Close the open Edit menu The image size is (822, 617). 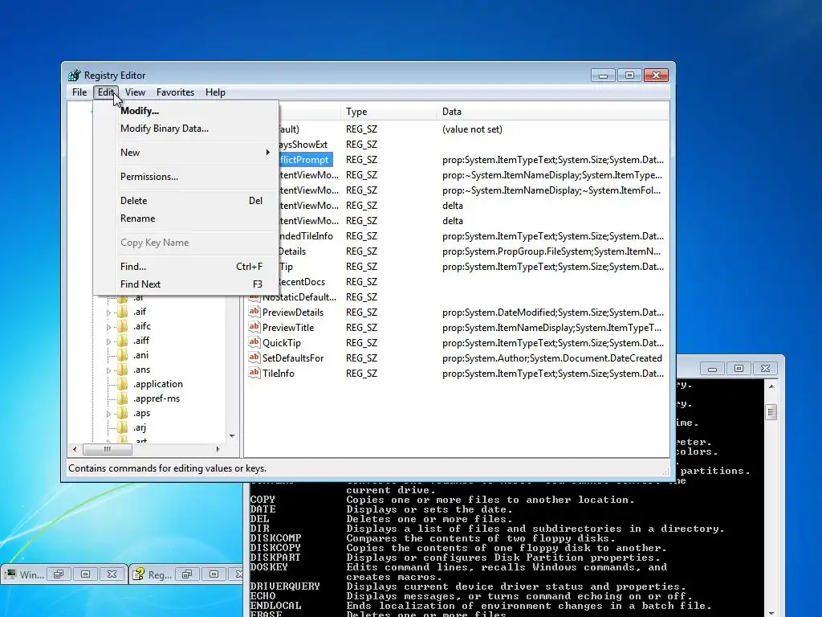pos(106,92)
